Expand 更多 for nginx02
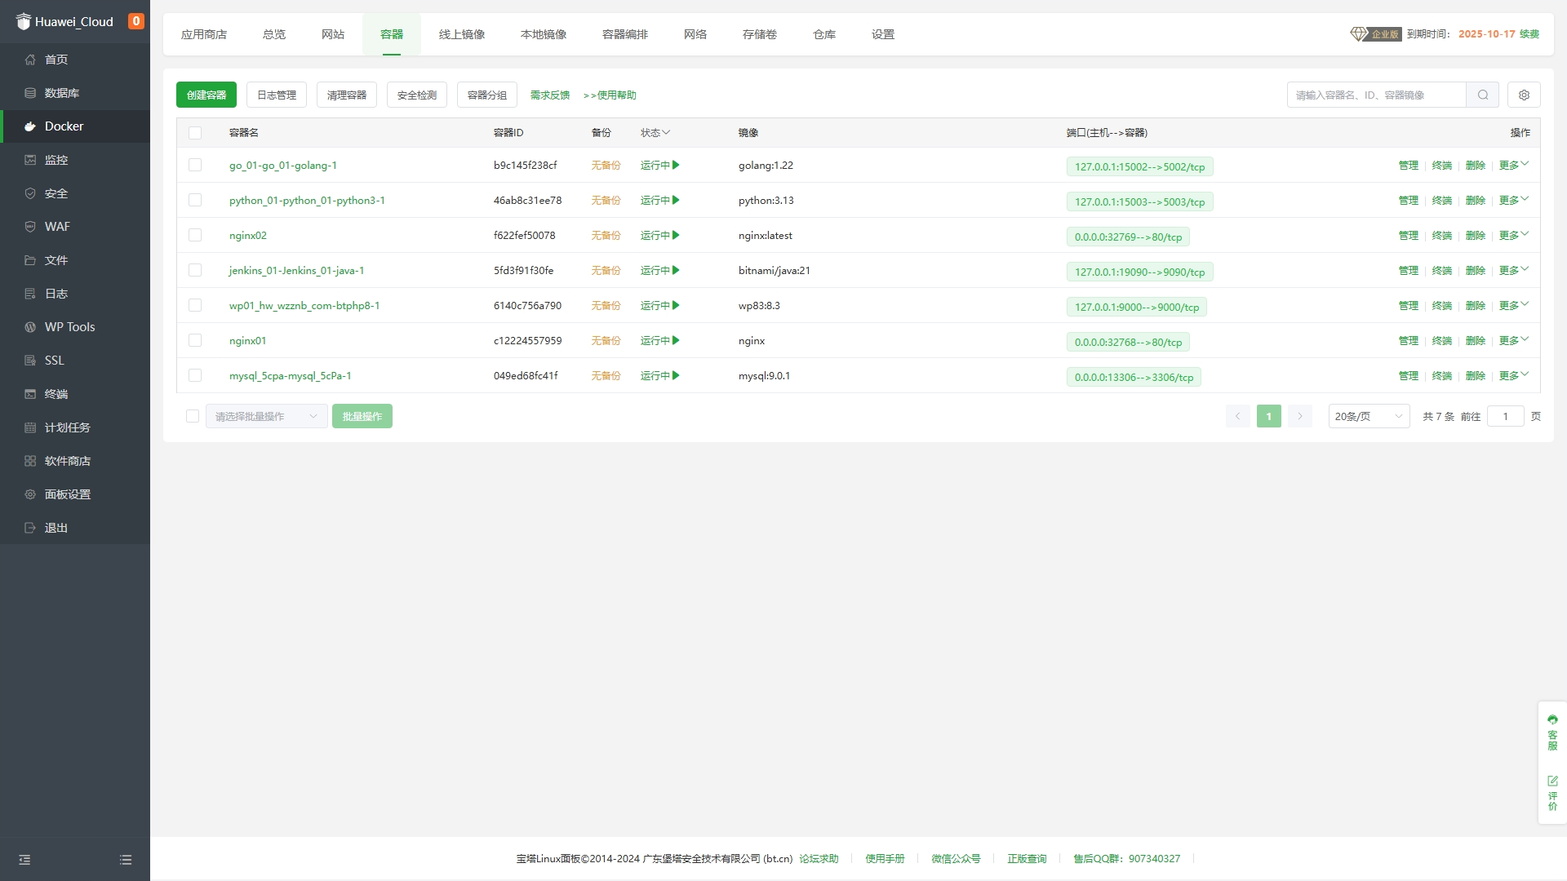Screen dimensions: 1567x881 (1514, 235)
